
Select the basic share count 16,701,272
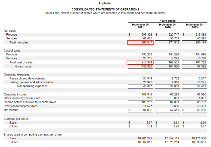tap(145, 138)
